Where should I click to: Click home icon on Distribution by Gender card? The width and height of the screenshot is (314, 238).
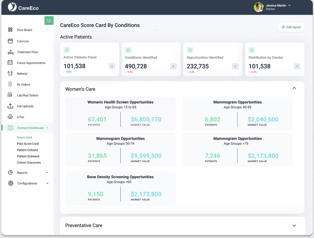[252, 50]
